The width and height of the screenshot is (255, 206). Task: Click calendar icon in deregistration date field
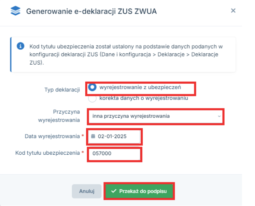93,136
